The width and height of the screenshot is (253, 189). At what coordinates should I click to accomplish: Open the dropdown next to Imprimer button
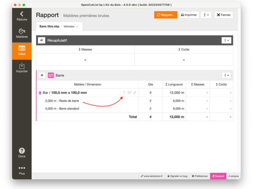(x=205, y=15)
